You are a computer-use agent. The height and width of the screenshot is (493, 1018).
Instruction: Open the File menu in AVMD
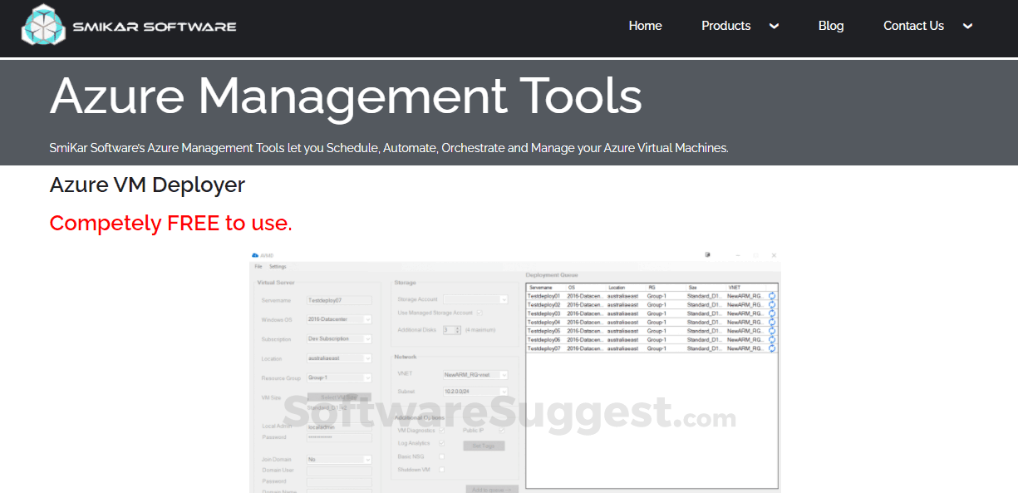[x=258, y=266]
